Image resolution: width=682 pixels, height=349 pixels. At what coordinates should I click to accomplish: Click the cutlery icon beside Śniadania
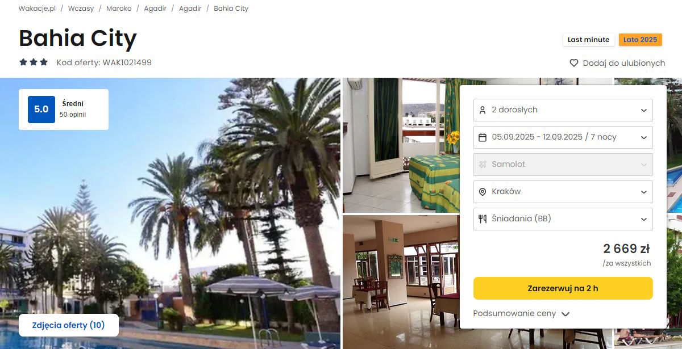[x=483, y=219]
